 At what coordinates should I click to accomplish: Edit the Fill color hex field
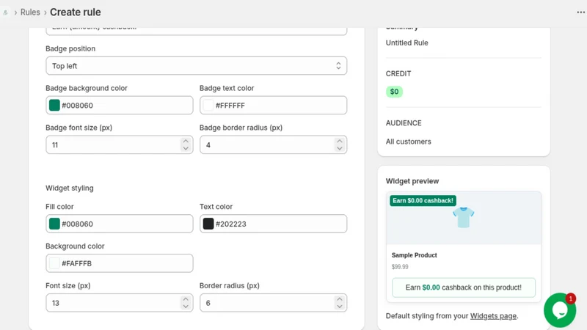(120, 224)
